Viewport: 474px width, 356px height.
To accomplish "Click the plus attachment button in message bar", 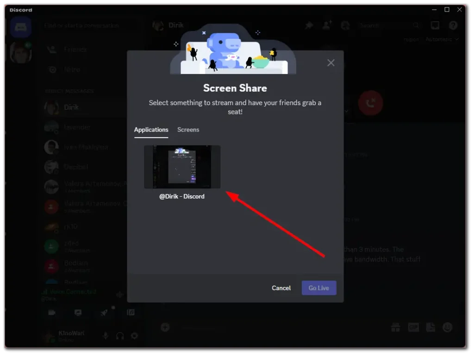I will 165,327.
